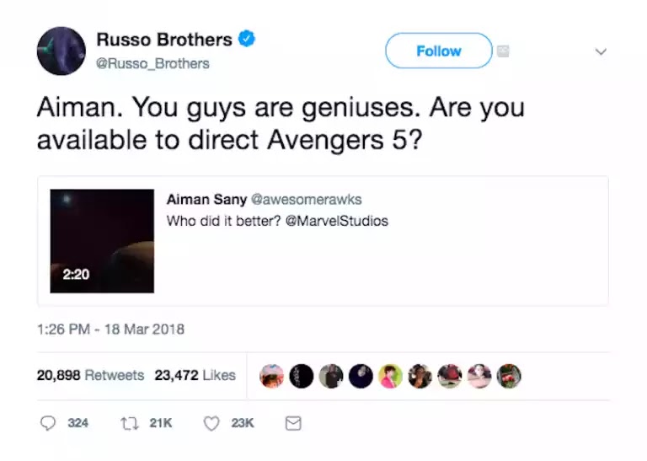Expand the tweet options chevron
Screen dimensions: 647x461
tap(601, 51)
